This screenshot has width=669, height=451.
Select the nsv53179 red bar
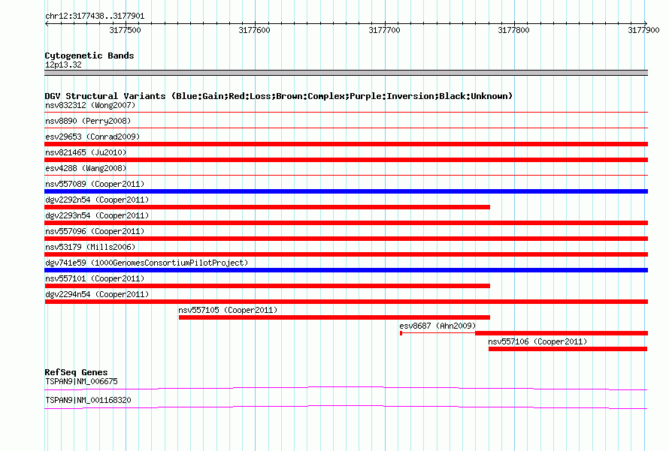pos(346,254)
